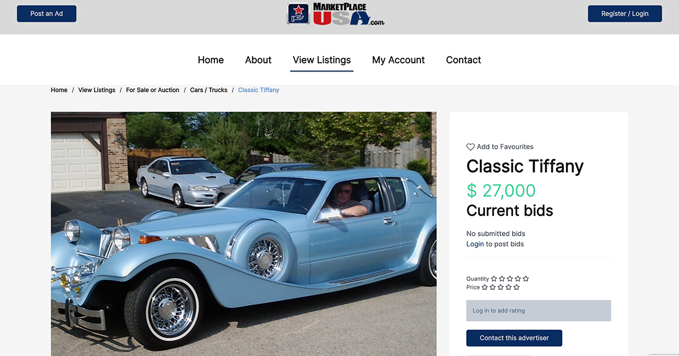Viewport: 679px width, 356px height.
Task: Select fourth star in Price rating
Action: (x=509, y=287)
